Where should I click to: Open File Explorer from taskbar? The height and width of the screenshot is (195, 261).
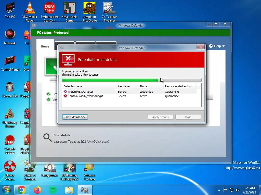click(x=69, y=190)
